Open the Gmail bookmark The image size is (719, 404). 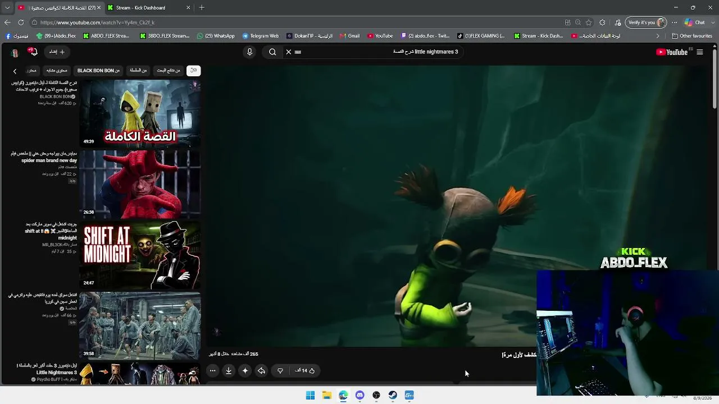(x=349, y=36)
